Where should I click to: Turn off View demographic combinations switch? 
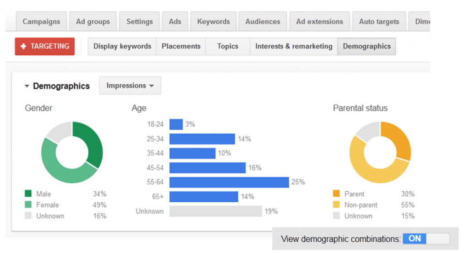pos(426,238)
